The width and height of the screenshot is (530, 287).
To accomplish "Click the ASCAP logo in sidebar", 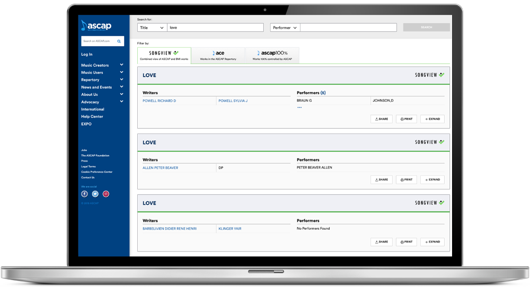I will pyautogui.click(x=96, y=25).
